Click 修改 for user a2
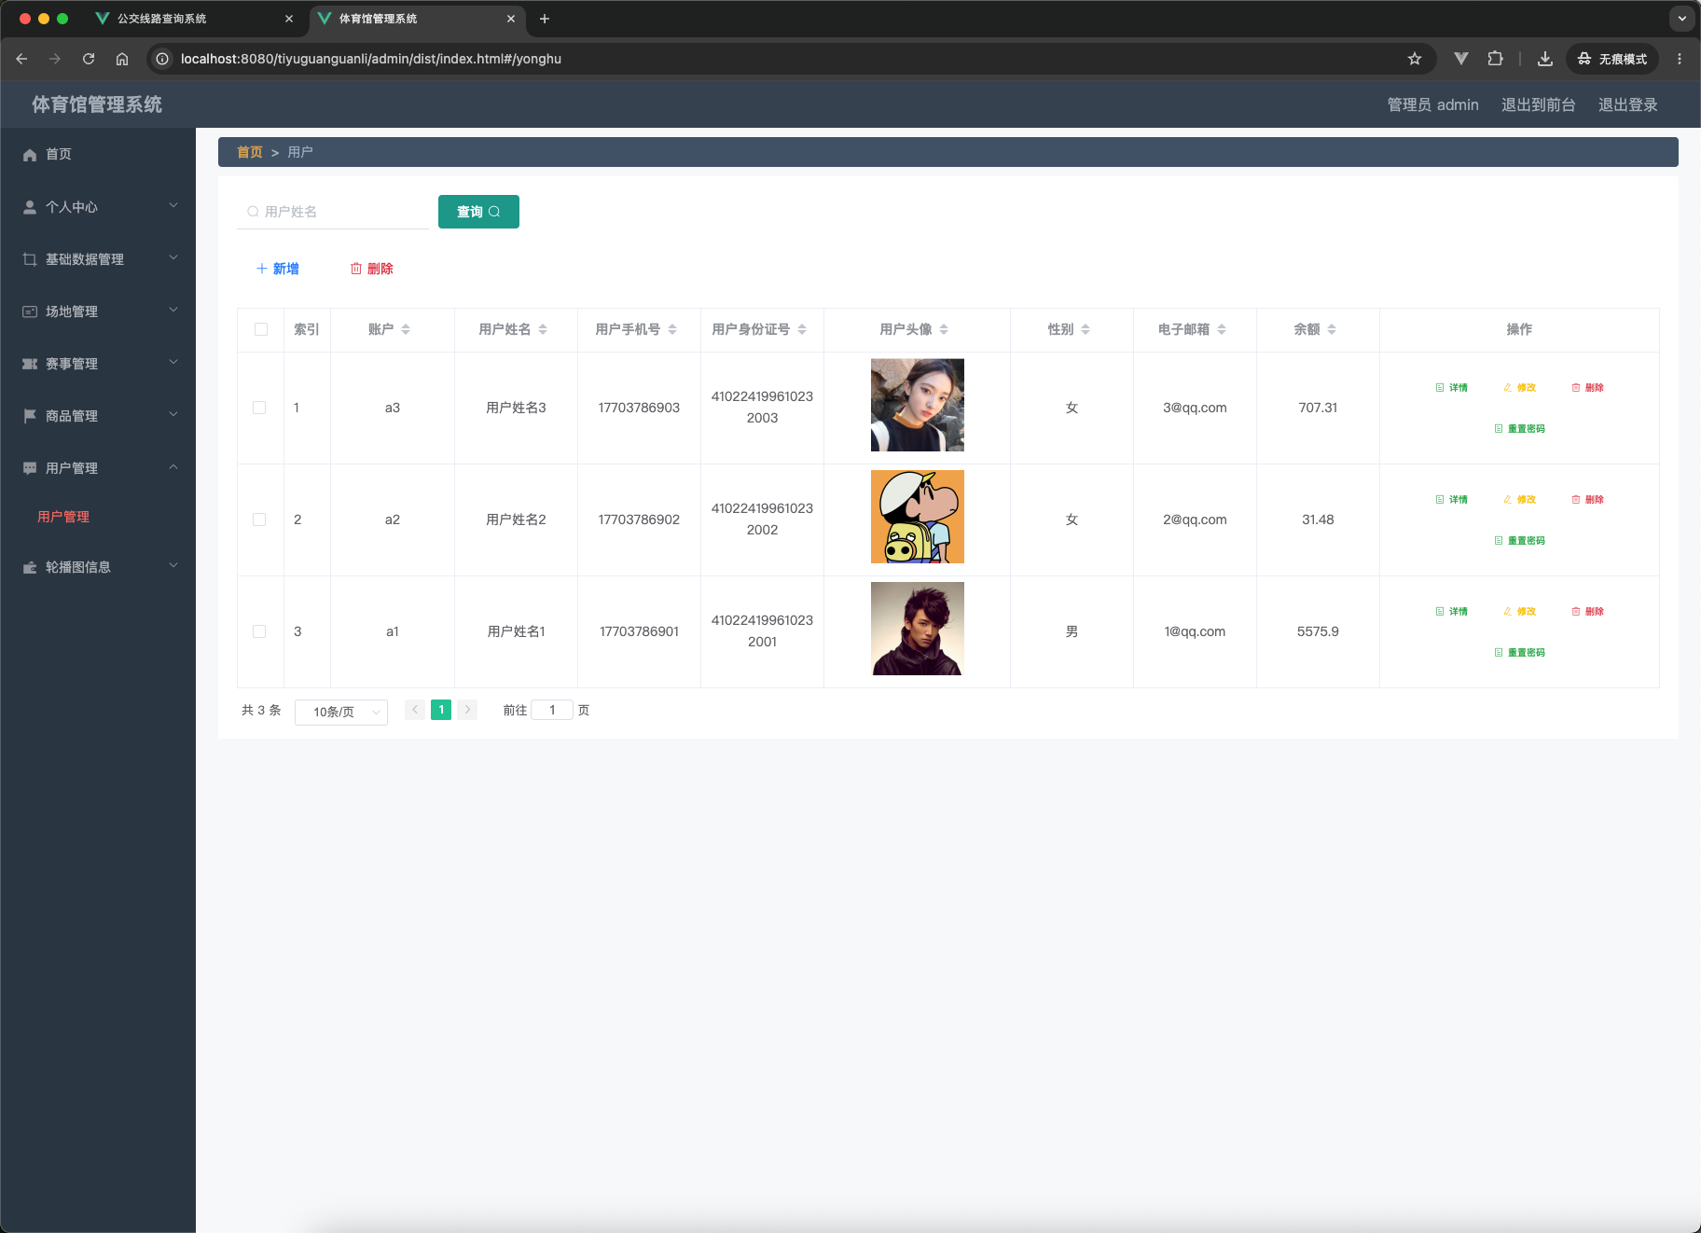Screen dimensions: 1701x1233 coord(1520,500)
